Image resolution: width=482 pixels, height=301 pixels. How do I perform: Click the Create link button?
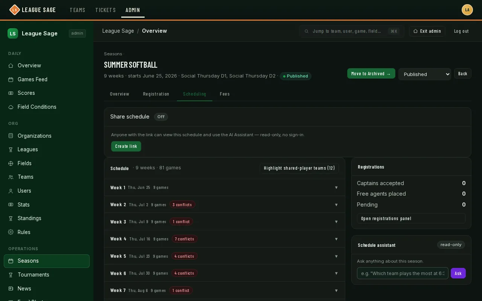click(126, 146)
